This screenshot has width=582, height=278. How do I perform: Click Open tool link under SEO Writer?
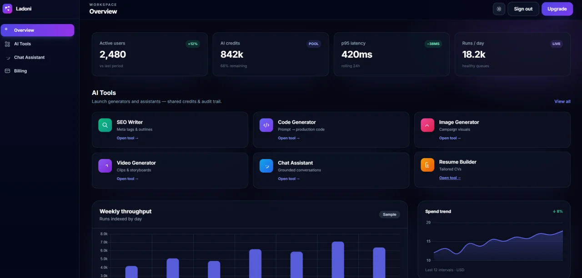pos(127,138)
